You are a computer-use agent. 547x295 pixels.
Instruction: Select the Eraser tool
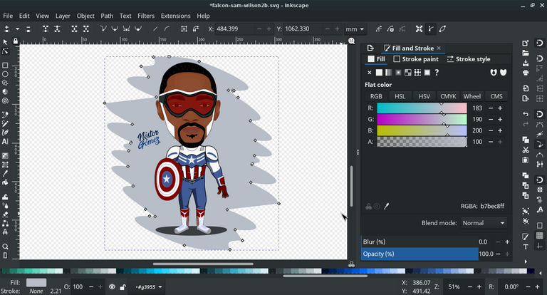[x=5, y=214]
